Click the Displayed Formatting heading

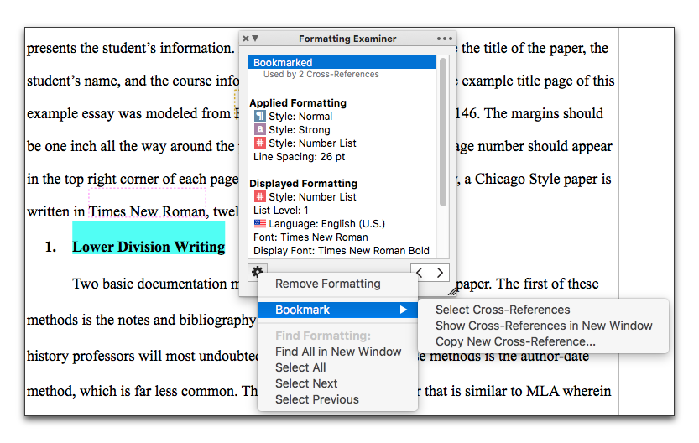[x=303, y=184]
